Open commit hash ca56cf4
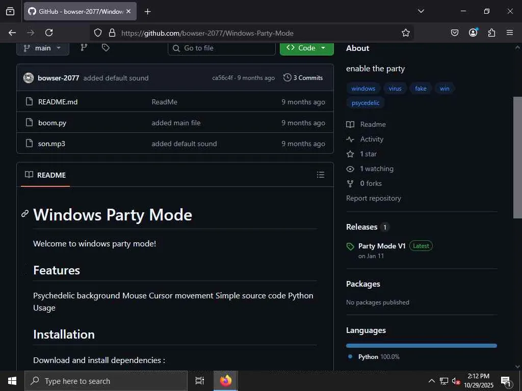 tap(222, 78)
